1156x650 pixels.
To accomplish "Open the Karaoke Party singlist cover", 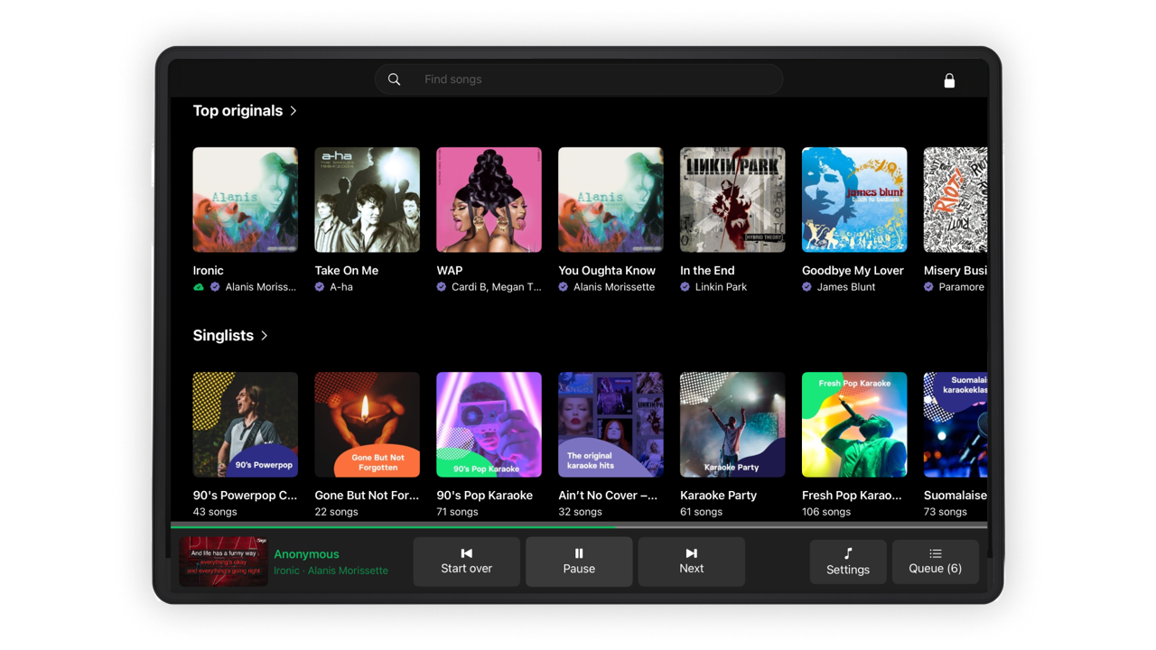I will 732,424.
